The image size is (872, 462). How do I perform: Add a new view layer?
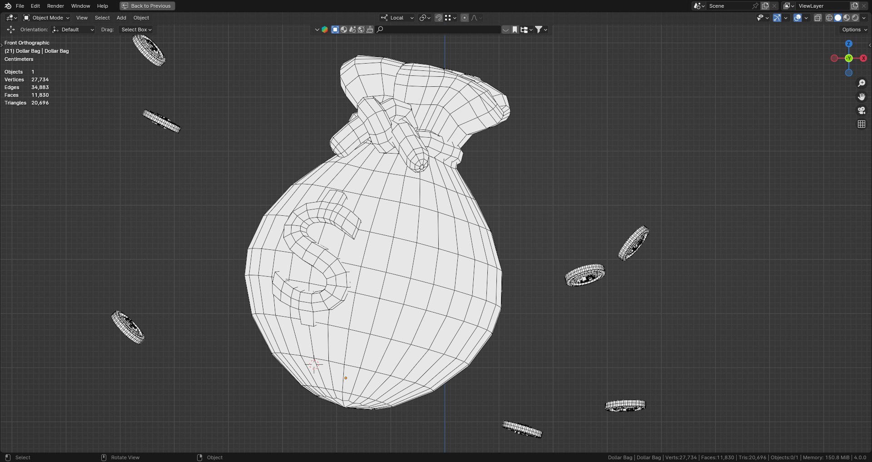tap(855, 6)
